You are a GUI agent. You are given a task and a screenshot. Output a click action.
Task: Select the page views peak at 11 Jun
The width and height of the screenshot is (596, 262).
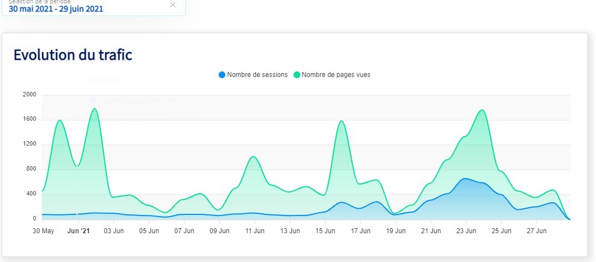[253, 157]
